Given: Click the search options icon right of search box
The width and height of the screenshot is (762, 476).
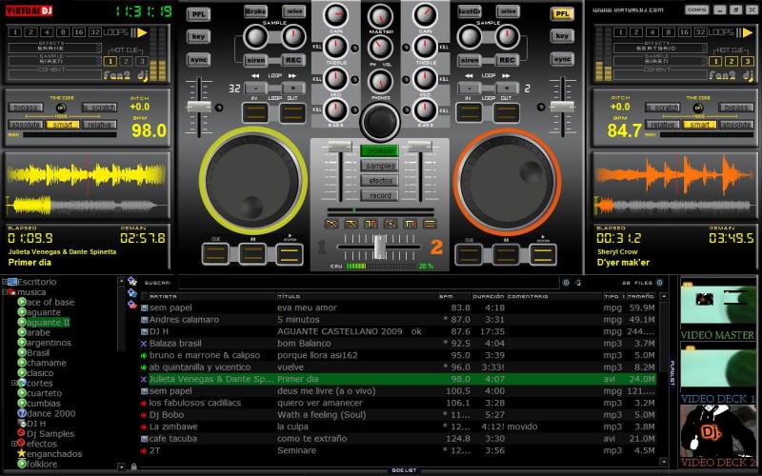Looking at the screenshot, I should pos(566,283).
